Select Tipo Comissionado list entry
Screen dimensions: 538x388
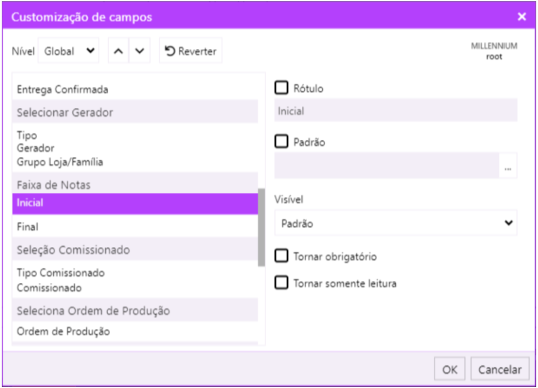coord(61,273)
